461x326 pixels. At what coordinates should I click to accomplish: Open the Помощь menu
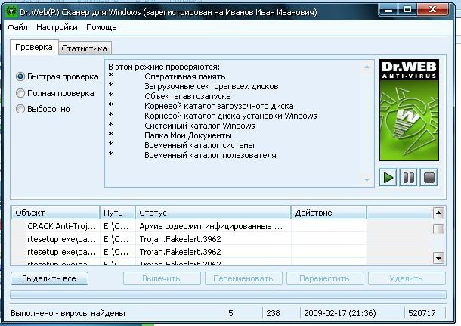101,27
